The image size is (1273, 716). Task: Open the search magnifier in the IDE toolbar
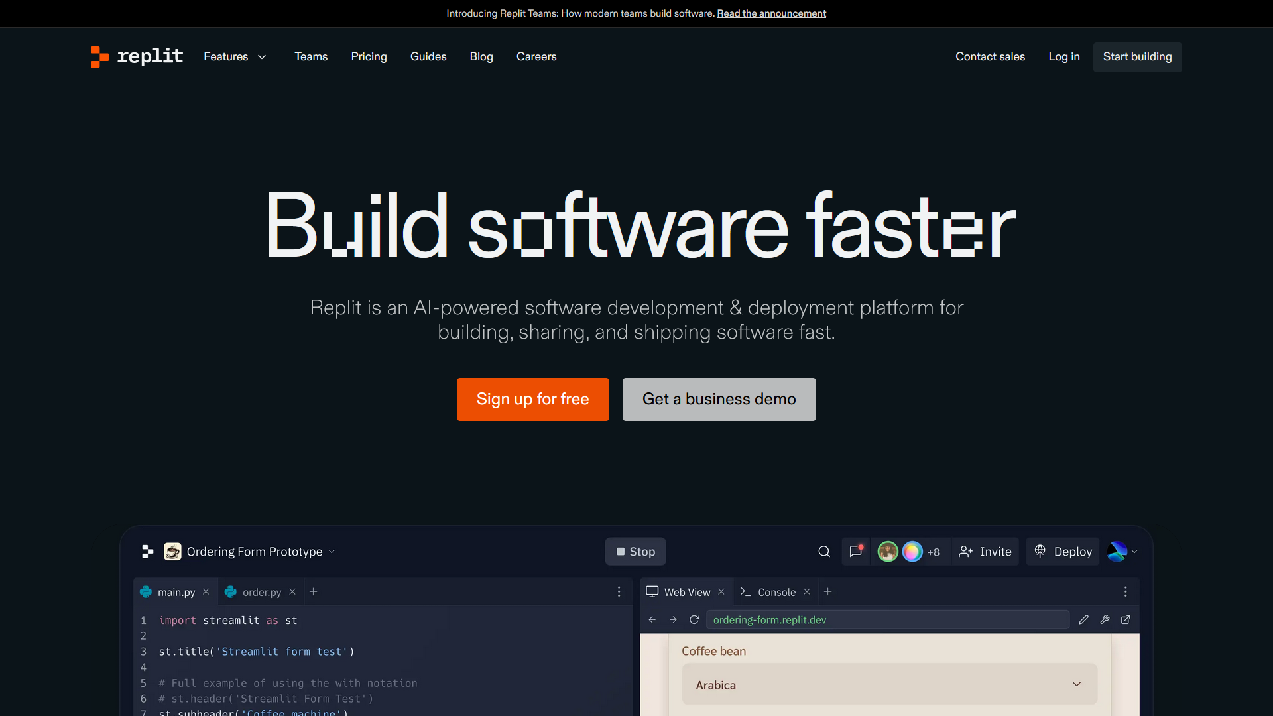(824, 552)
